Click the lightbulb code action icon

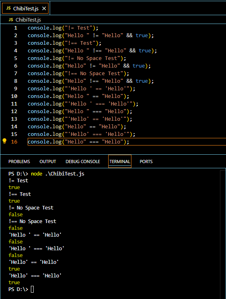(4, 141)
